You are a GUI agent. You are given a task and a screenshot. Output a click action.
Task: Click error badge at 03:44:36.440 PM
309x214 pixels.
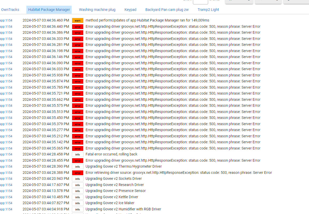[78, 27]
